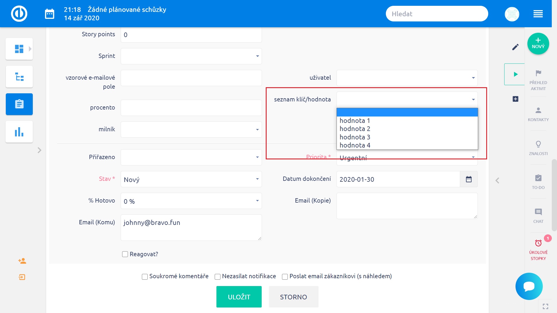Check Soukromé komentáře option
Image resolution: width=557 pixels, height=313 pixels.
144,276
